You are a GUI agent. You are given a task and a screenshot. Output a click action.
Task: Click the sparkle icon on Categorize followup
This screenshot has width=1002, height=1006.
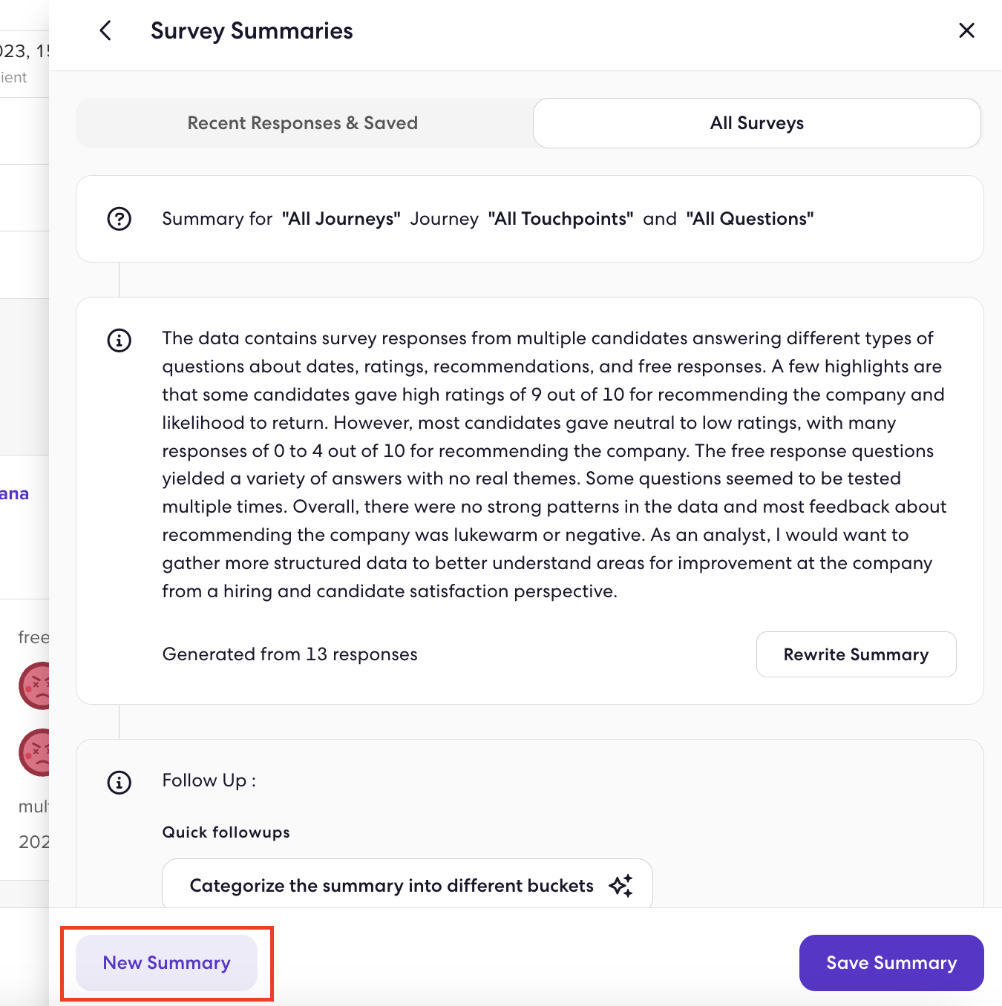[x=620, y=885]
